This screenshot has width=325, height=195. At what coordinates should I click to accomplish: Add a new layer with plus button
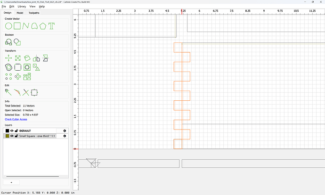pos(11,182)
